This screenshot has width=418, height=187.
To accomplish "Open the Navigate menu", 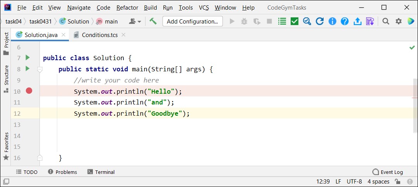I will pos(79,8).
